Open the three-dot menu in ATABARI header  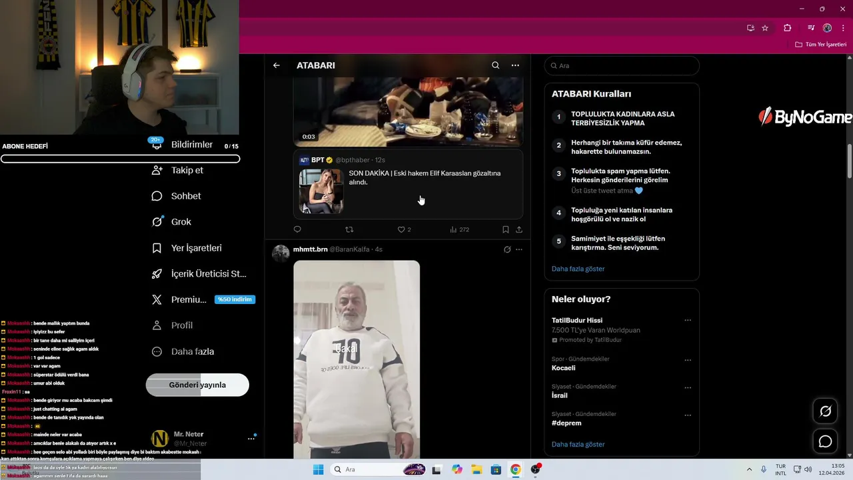click(515, 65)
